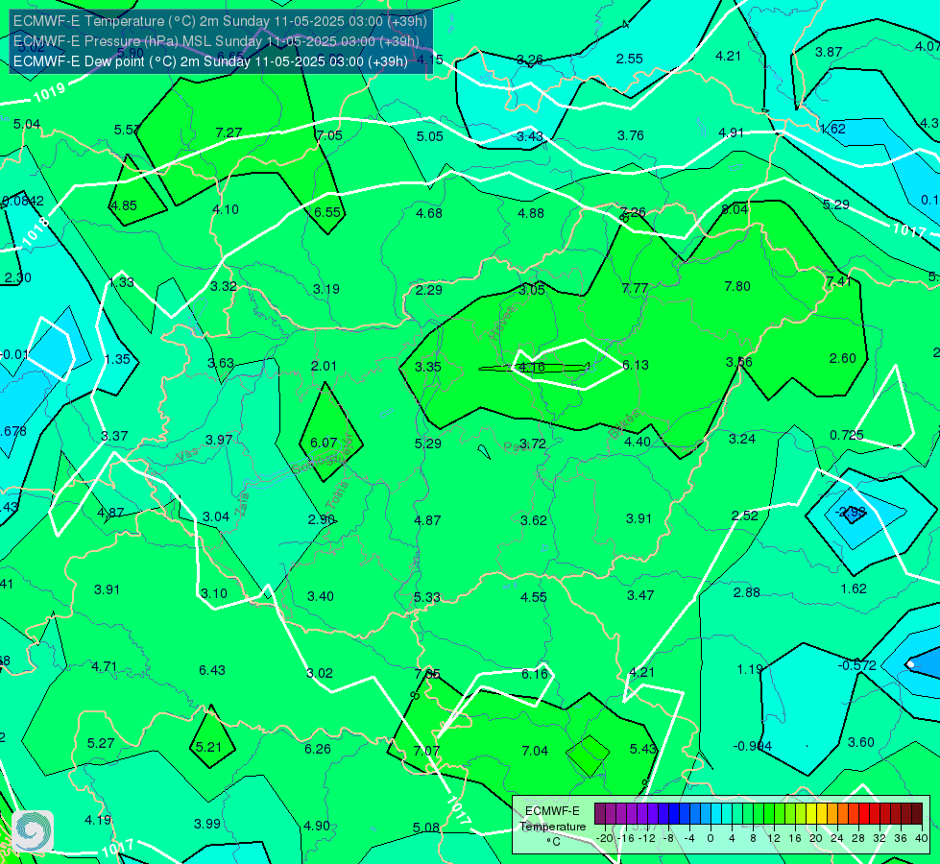Click the 3.35 temperature value
940x864 pixels.
click(x=428, y=367)
